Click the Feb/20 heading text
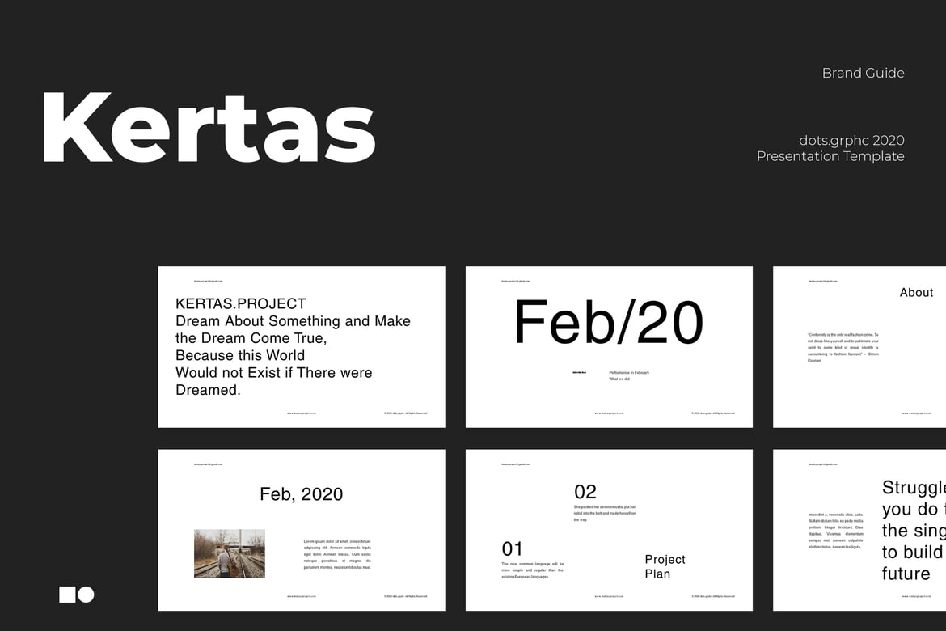The height and width of the screenshot is (631, 946). [x=608, y=323]
